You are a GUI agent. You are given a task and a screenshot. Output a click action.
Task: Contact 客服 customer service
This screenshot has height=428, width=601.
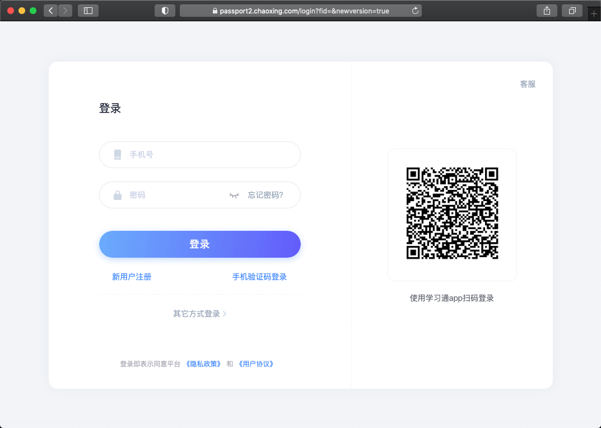tap(528, 84)
